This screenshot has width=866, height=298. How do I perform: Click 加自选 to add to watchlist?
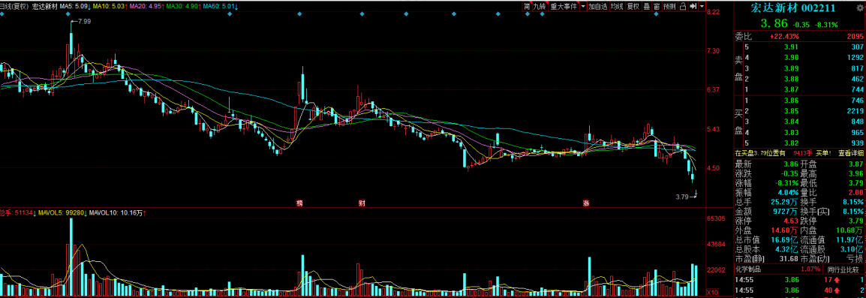tap(598, 7)
